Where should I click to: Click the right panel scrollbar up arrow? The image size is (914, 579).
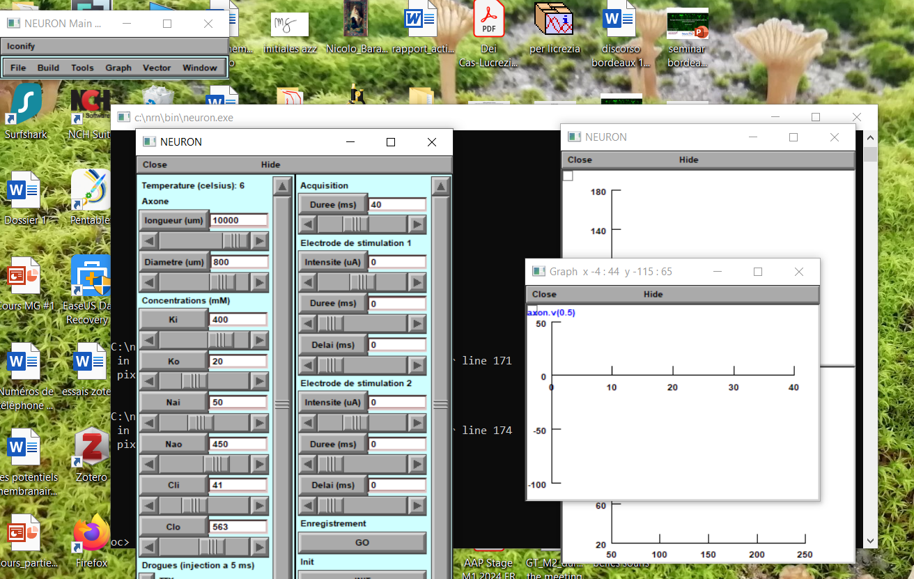tap(440, 186)
